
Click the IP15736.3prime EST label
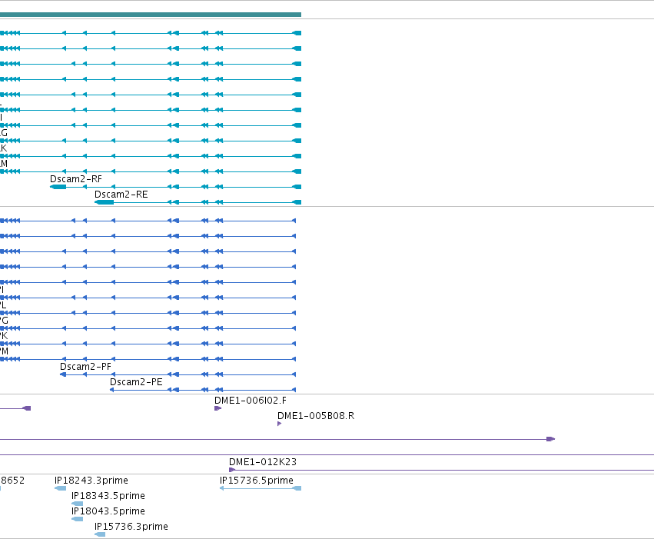coord(131,527)
